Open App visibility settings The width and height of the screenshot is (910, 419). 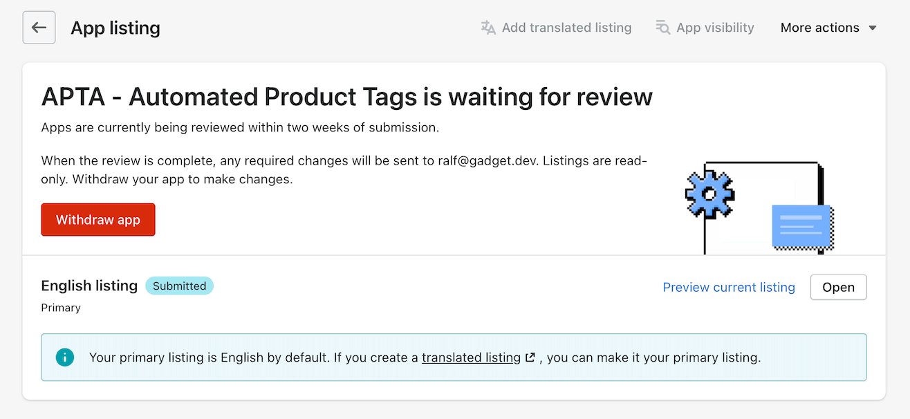pyautogui.click(x=705, y=28)
